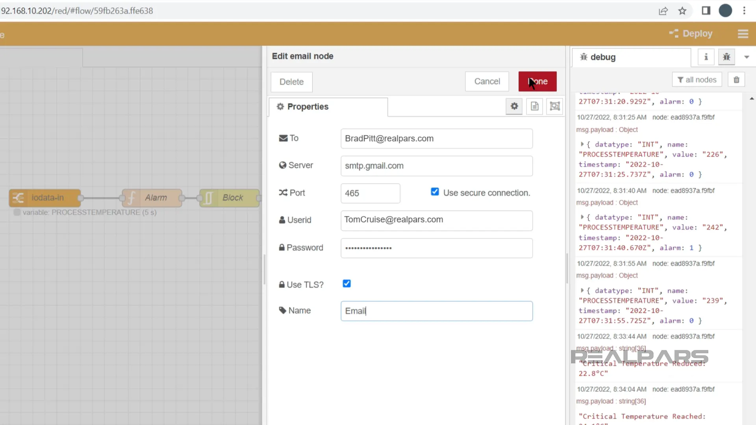Click the iodata-in node icon on canvas
The image size is (756, 425).
coord(18,198)
